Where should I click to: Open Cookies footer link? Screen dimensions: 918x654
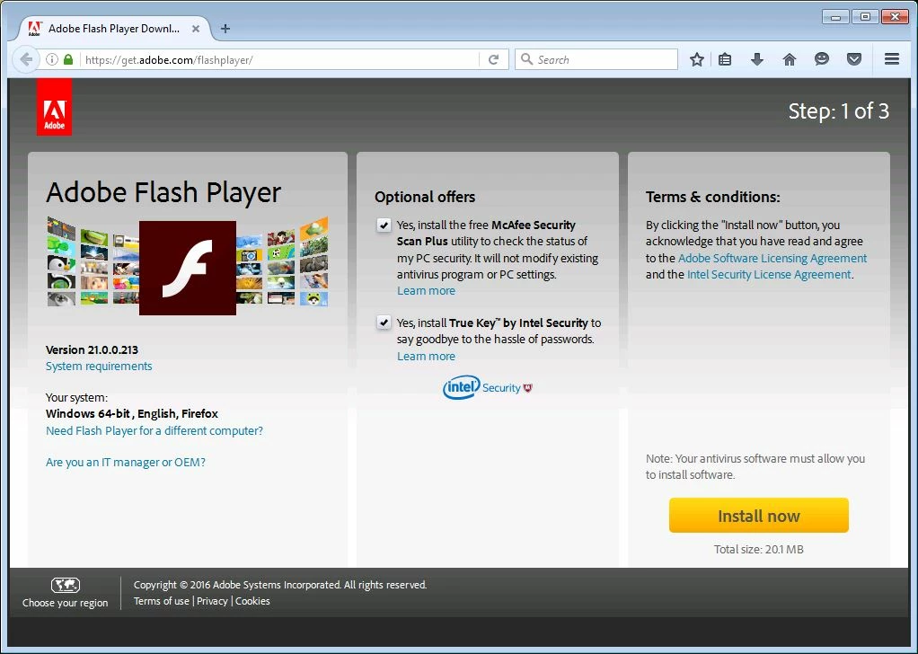pos(252,601)
